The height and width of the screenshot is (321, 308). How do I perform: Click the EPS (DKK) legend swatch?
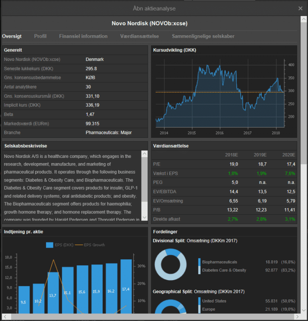(50, 245)
